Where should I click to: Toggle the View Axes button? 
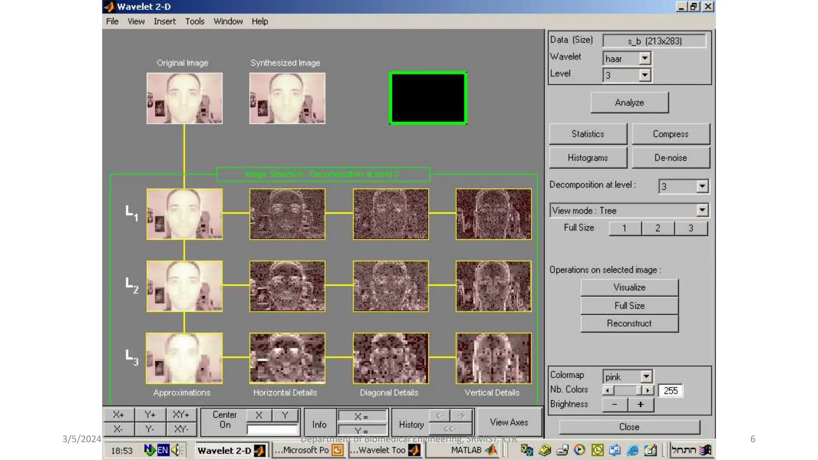click(x=509, y=422)
